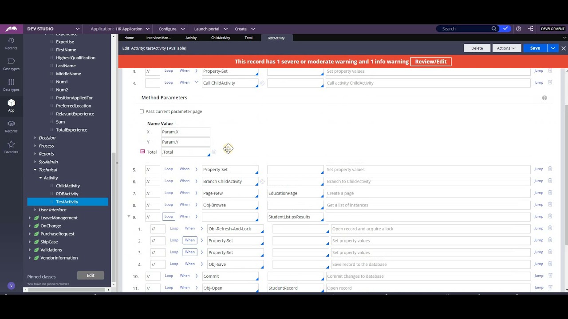Click the search magnifier icon
This screenshot has height=319, width=568.
(x=494, y=29)
